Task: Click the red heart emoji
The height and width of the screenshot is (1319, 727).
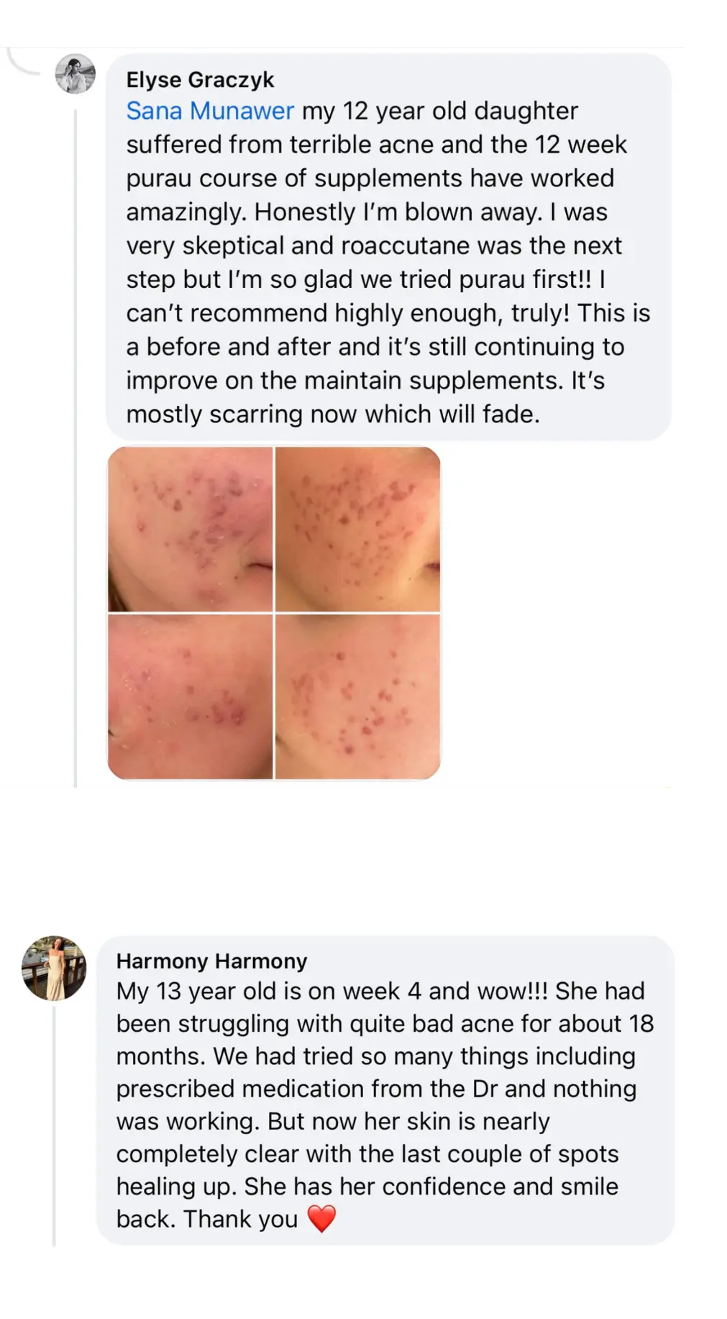Action: [321, 1219]
